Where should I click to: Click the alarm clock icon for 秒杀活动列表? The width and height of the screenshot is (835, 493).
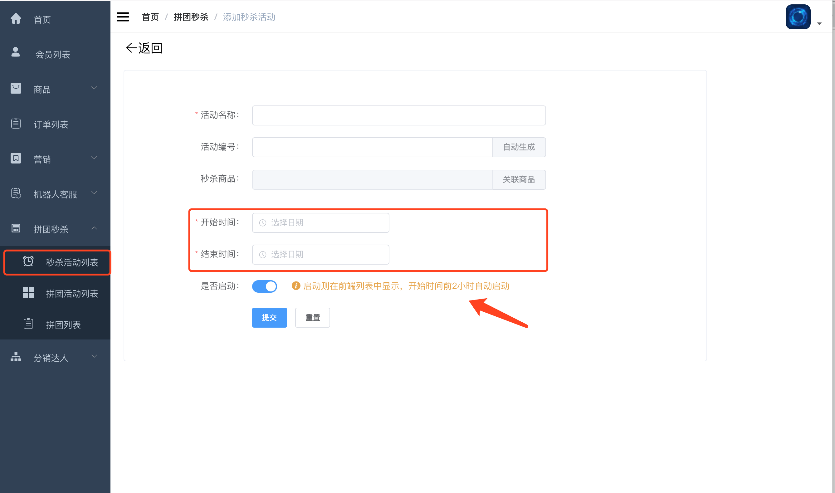click(28, 261)
